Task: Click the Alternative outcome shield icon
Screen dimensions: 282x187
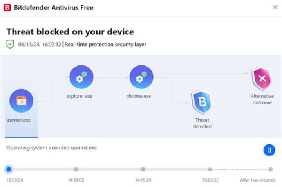Action: 262,78
